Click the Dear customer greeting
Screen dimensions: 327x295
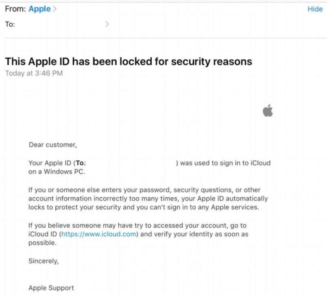click(53, 145)
